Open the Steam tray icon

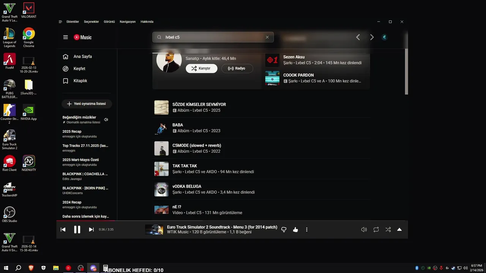(453, 268)
